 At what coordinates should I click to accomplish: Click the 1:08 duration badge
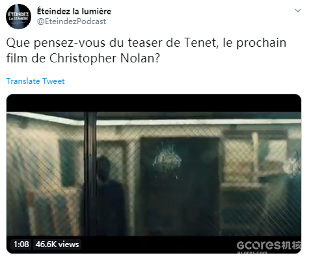click(x=21, y=244)
